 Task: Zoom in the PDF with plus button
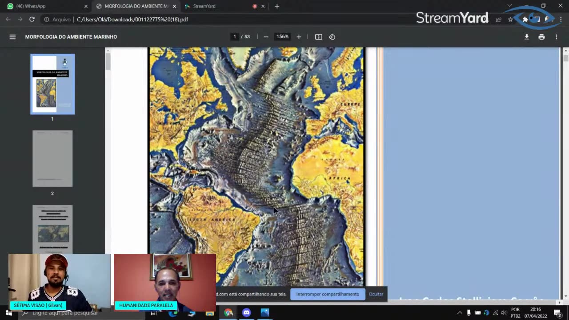pos(299,37)
